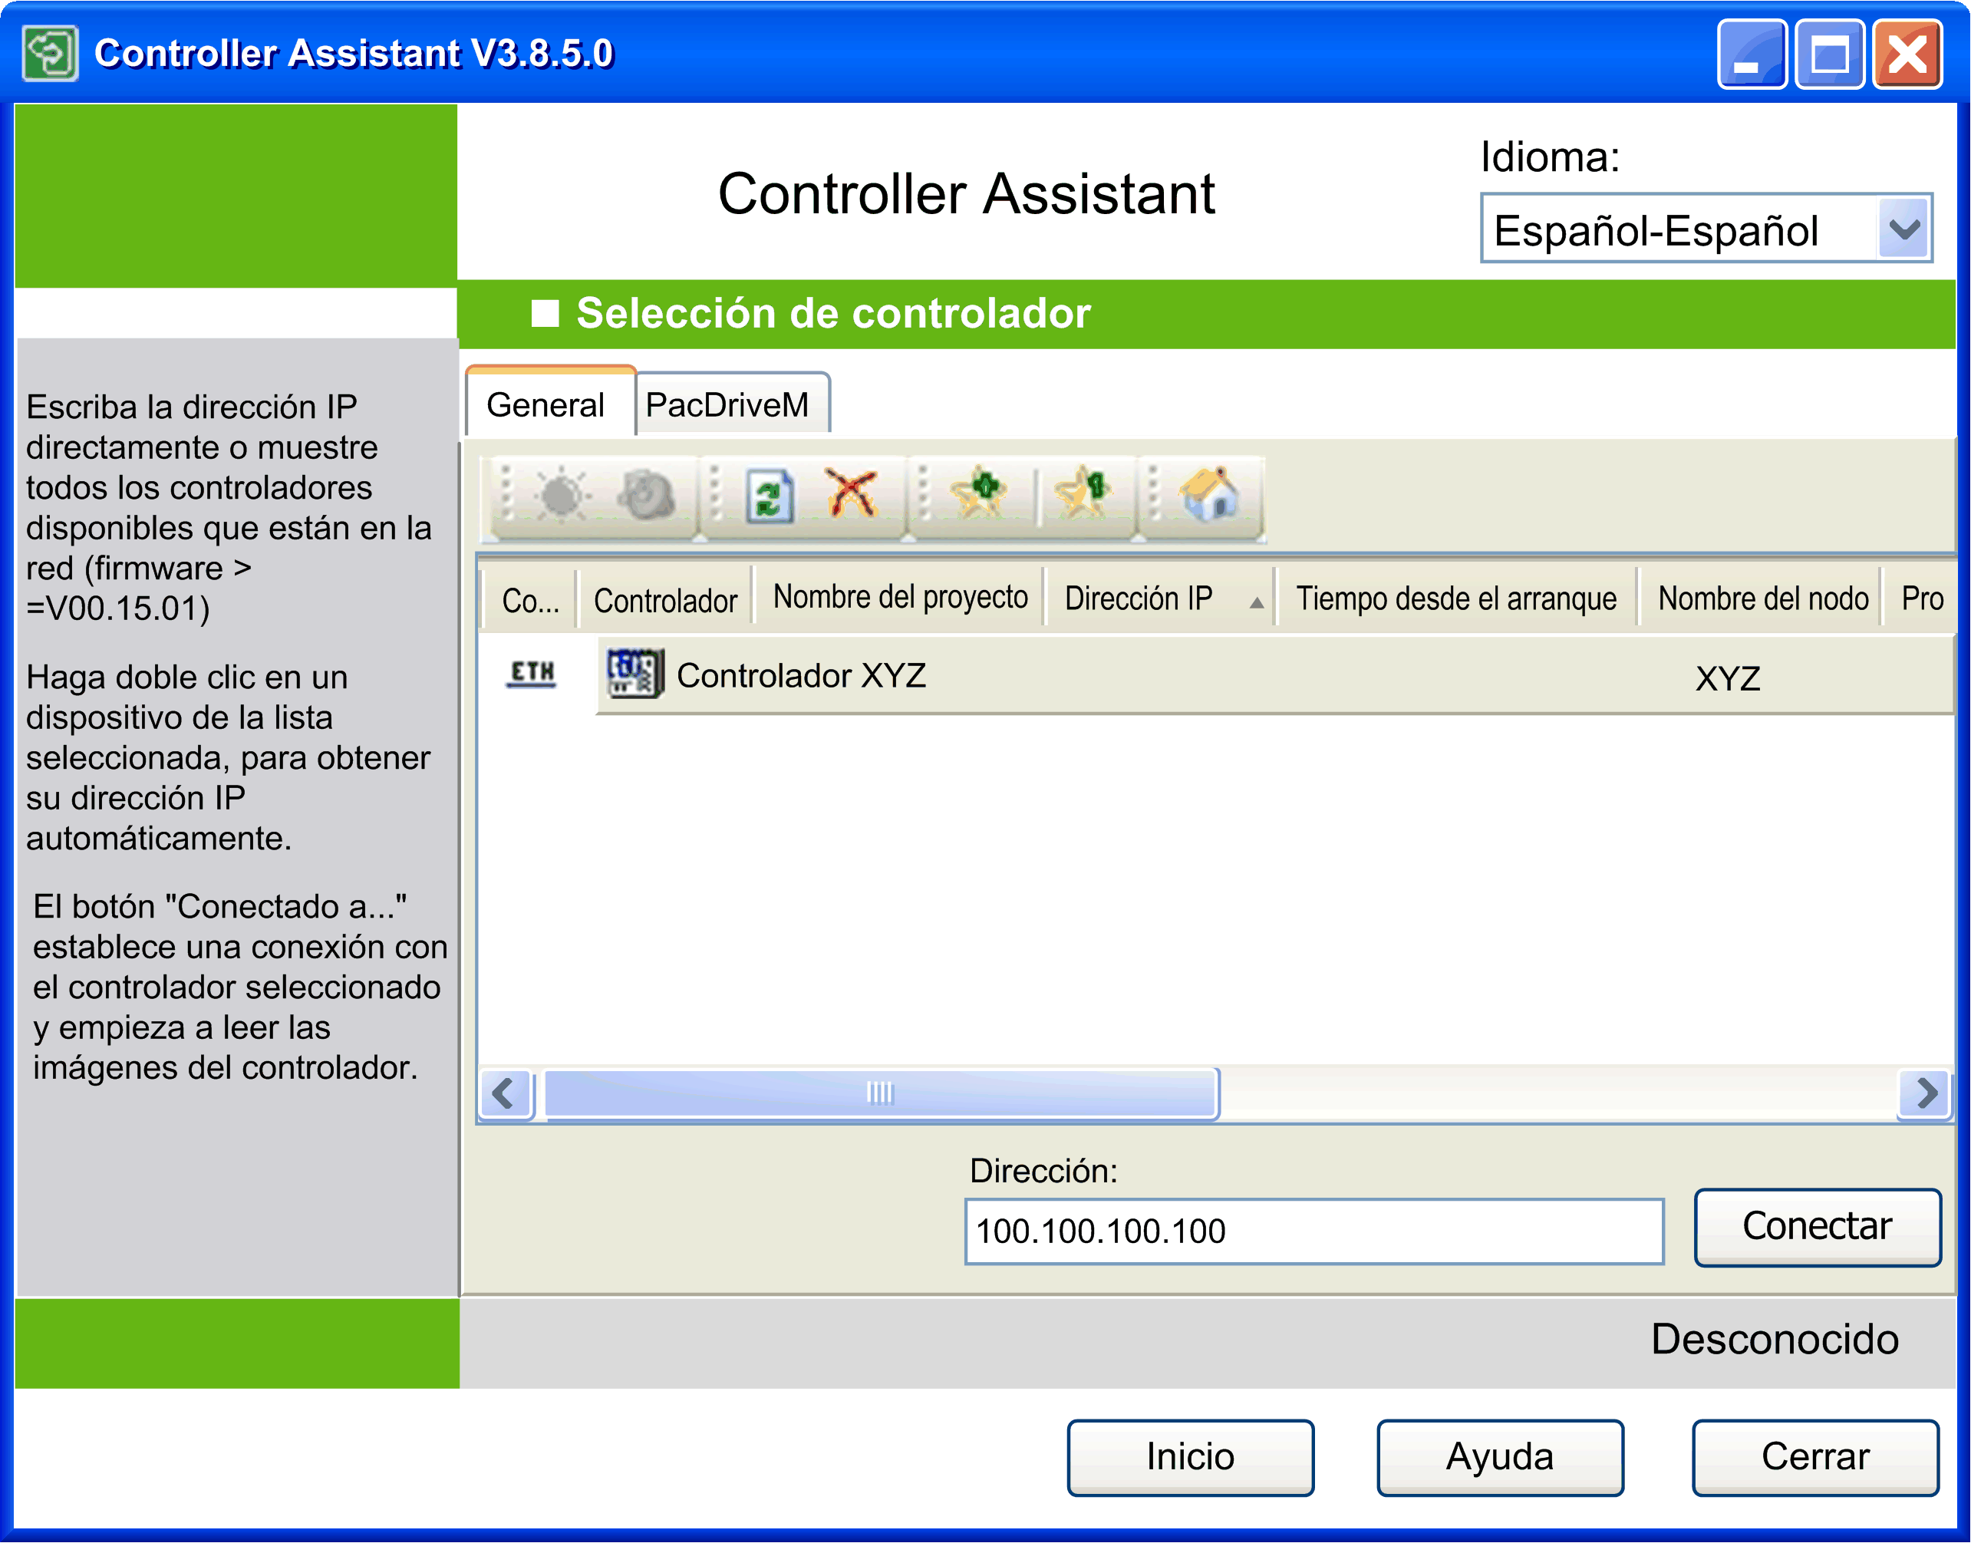Select the General tab
Image resolution: width=1971 pixels, height=1543 pixels.
pos(545,404)
